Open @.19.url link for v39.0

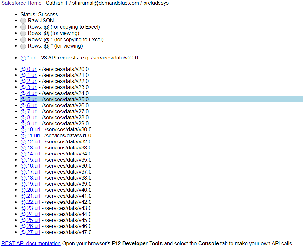pos(30,184)
